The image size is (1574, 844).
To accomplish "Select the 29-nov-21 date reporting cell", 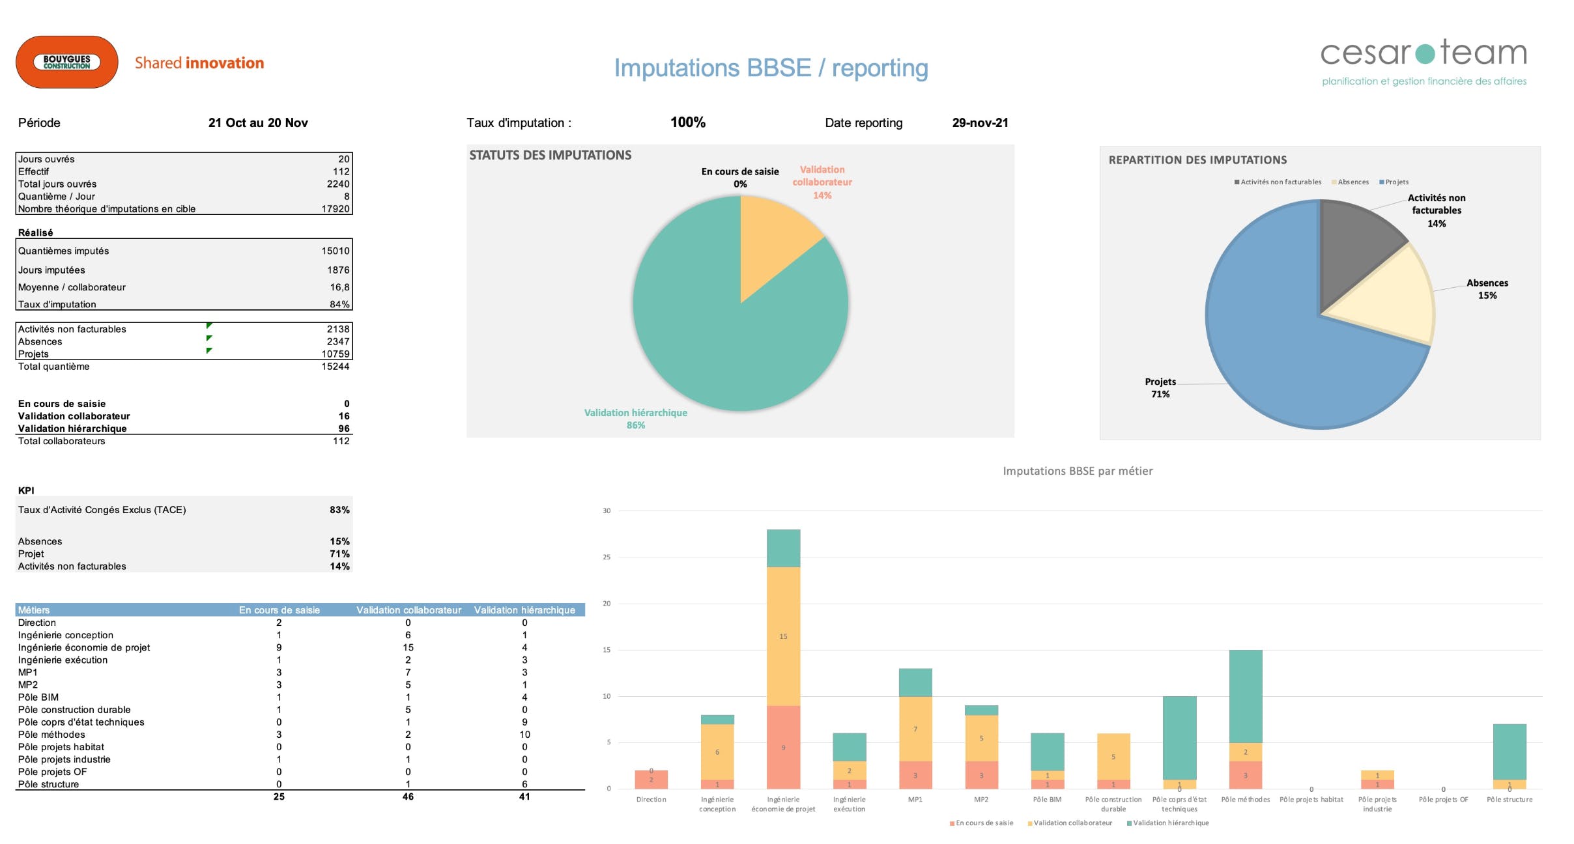I will (x=980, y=123).
